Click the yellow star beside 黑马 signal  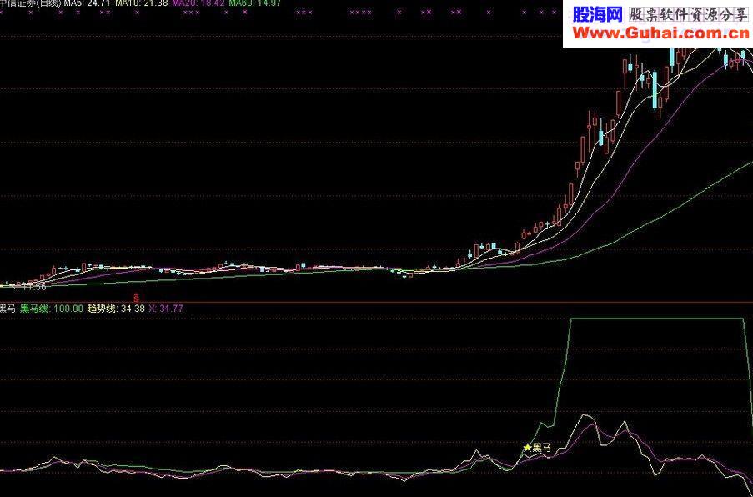point(527,448)
